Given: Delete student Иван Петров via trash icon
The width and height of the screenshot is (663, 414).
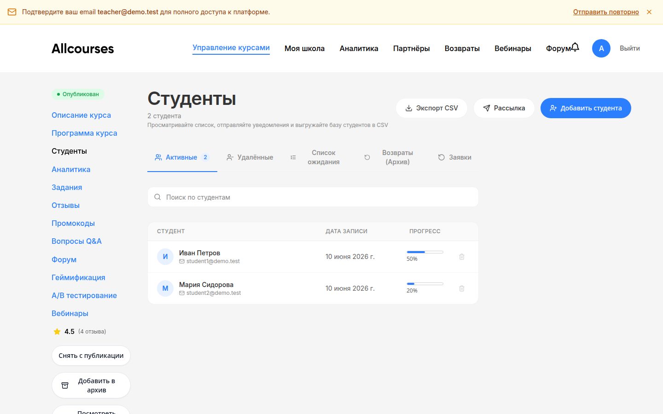Looking at the screenshot, I should [462, 257].
